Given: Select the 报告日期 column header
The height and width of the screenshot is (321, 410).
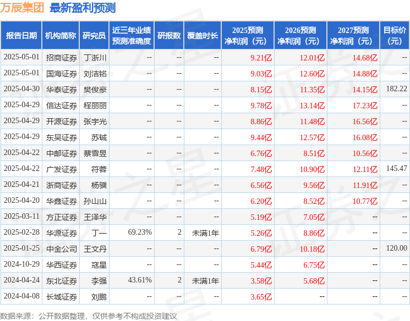Looking at the screenshot, I should (21, 36).
